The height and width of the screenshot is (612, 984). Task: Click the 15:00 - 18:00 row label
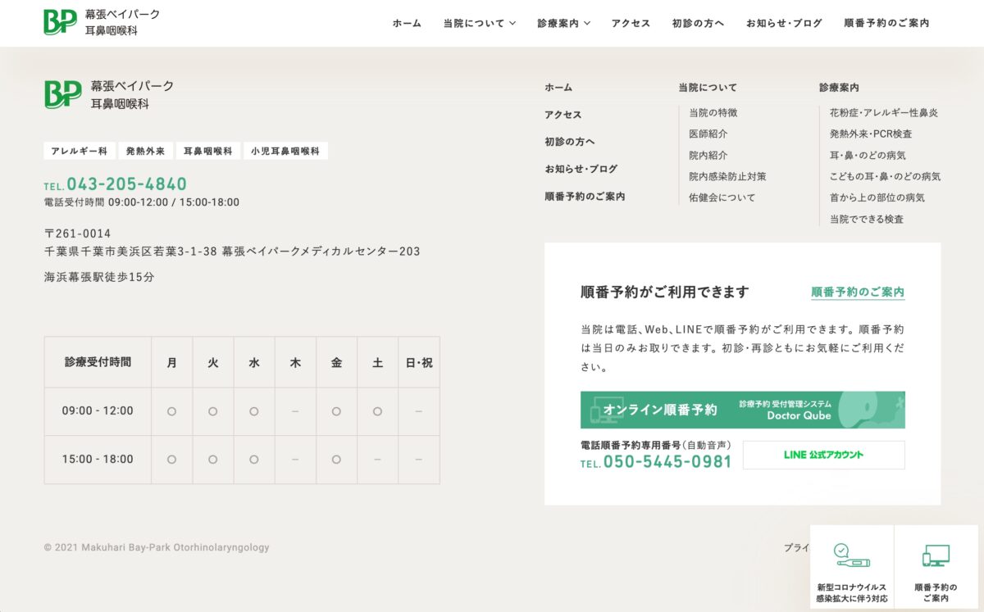pos(98,460)
